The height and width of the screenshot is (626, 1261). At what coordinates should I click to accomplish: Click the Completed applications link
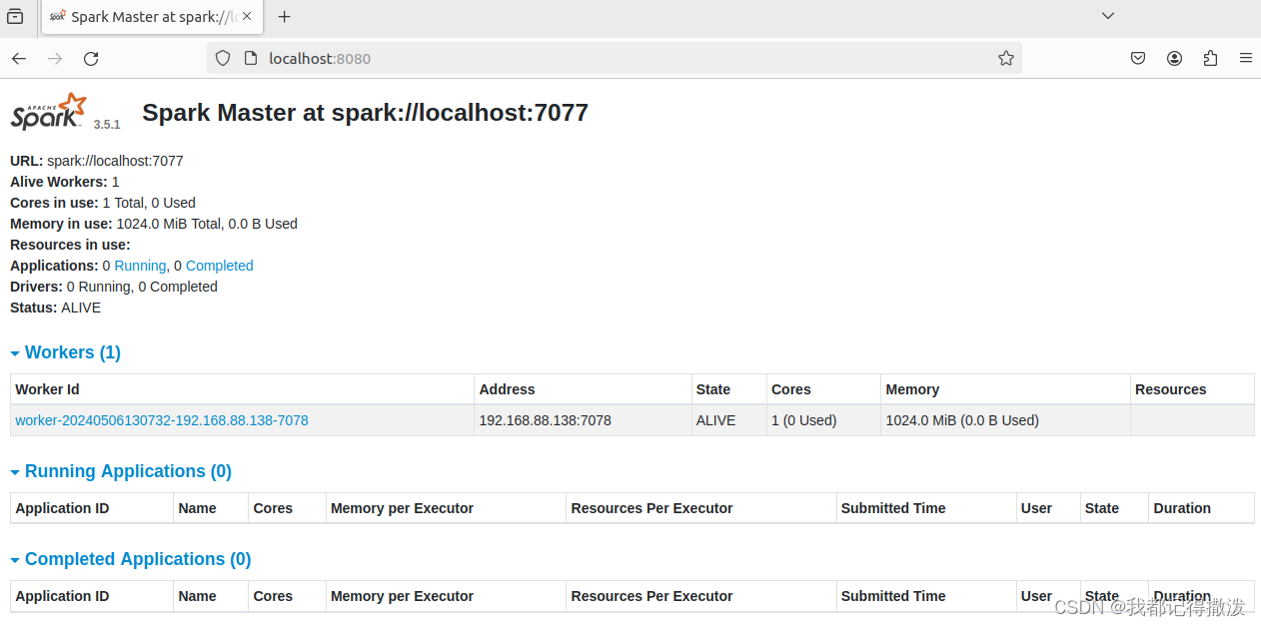pyautogui.click(x=219, y=266)
